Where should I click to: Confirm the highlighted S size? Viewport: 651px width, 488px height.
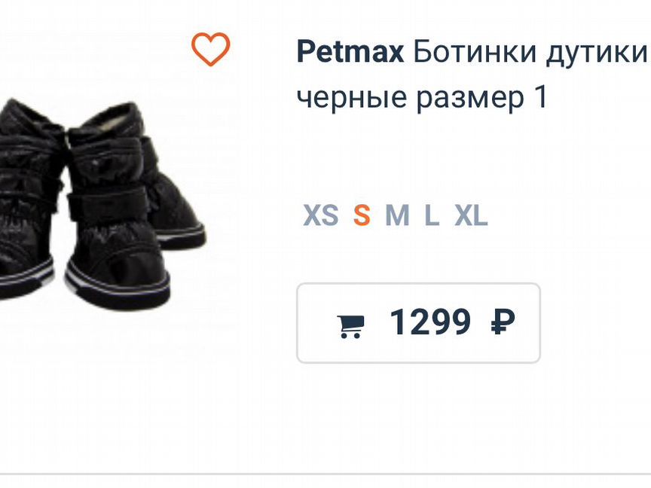point(361,218)
